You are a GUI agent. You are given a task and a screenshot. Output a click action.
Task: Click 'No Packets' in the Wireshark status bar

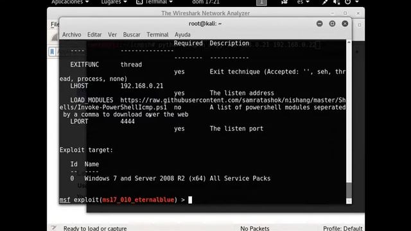[254, 228]
